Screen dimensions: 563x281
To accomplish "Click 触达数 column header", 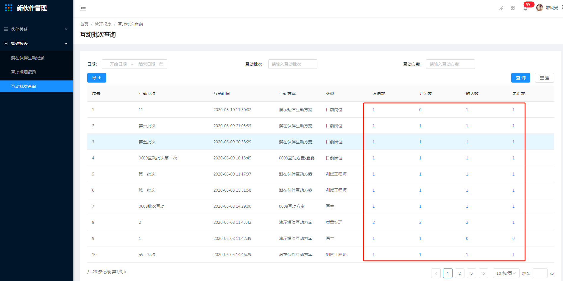I will pyautogui.click(x=472, y=94).
